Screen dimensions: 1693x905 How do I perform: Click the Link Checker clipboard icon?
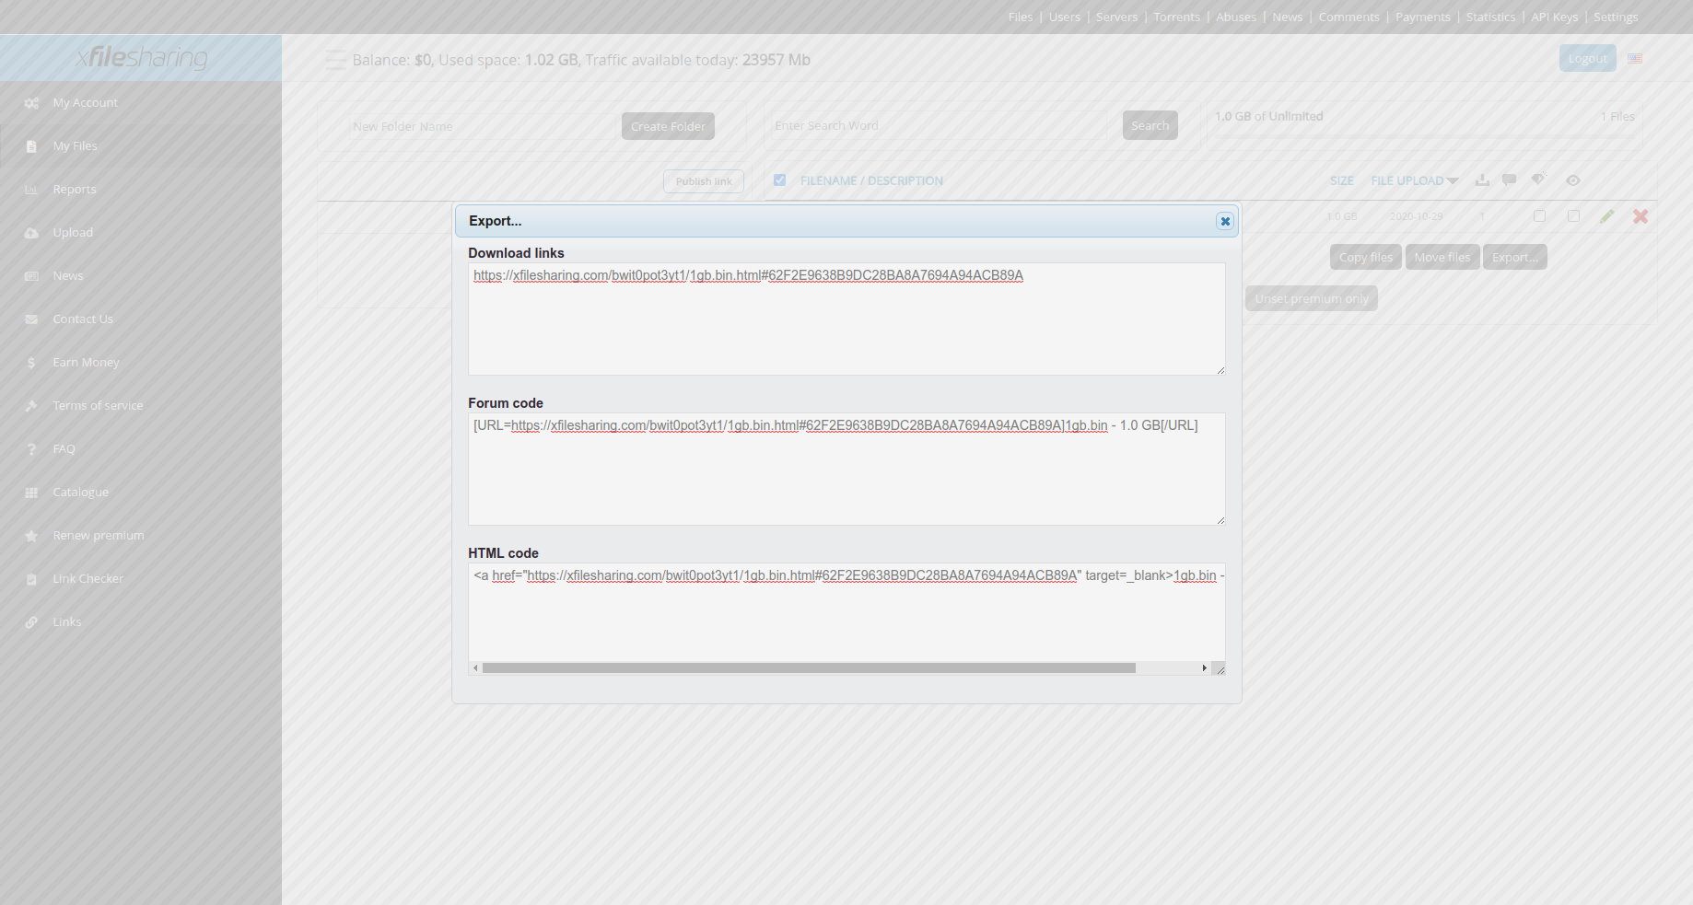(x=31, y=579)
